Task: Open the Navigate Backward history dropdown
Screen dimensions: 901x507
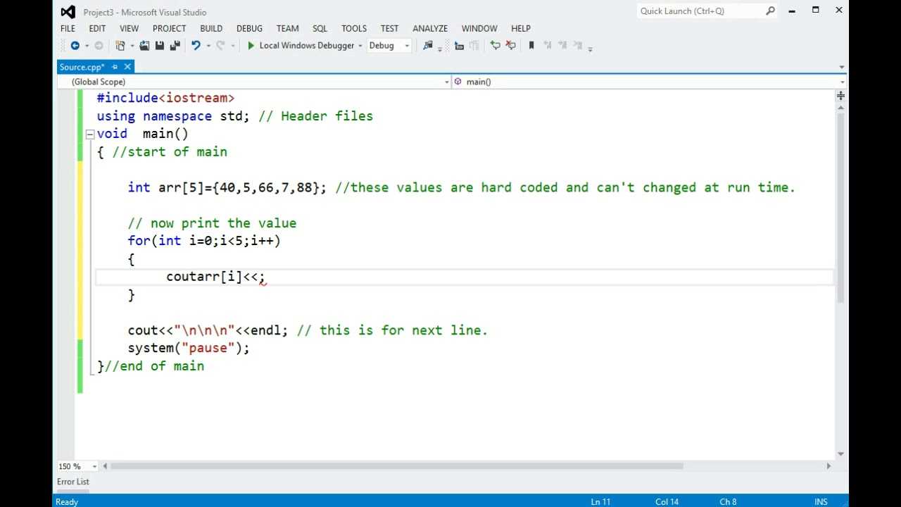Action: click(x=87, y=46)
